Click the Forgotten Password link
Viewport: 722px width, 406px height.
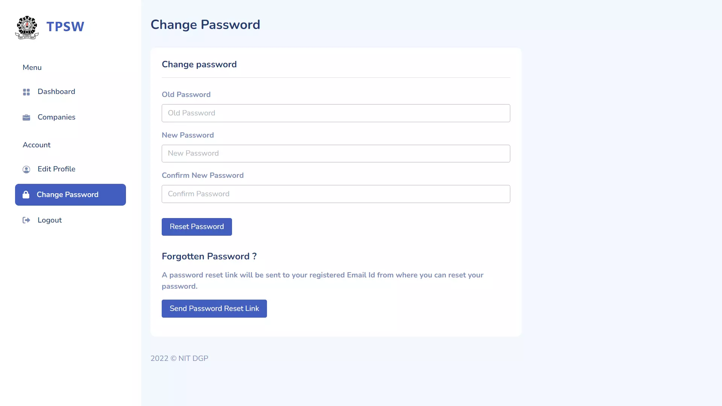[209, 256]
